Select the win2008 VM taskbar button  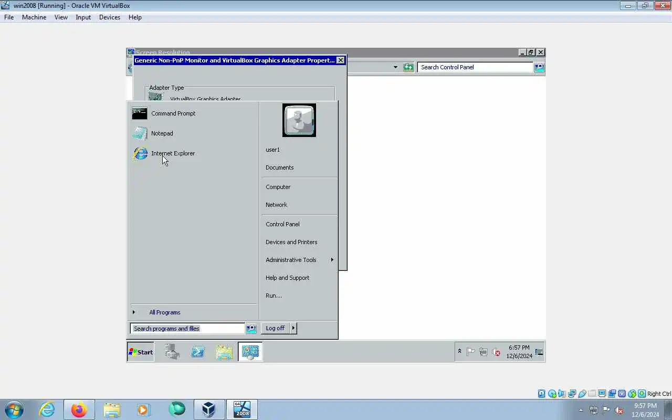tap(241, 409)
